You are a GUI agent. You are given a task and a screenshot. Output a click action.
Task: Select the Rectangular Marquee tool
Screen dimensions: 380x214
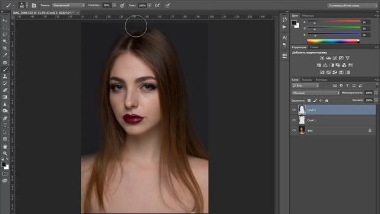coord(5,28)
